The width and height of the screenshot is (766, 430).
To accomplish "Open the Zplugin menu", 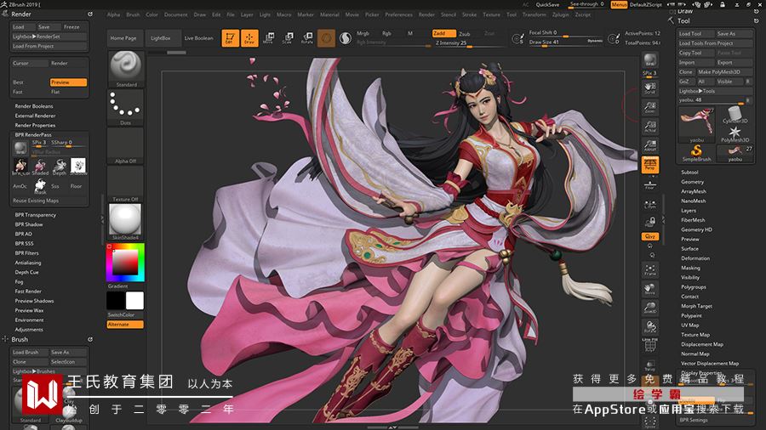I will [560, 14].
